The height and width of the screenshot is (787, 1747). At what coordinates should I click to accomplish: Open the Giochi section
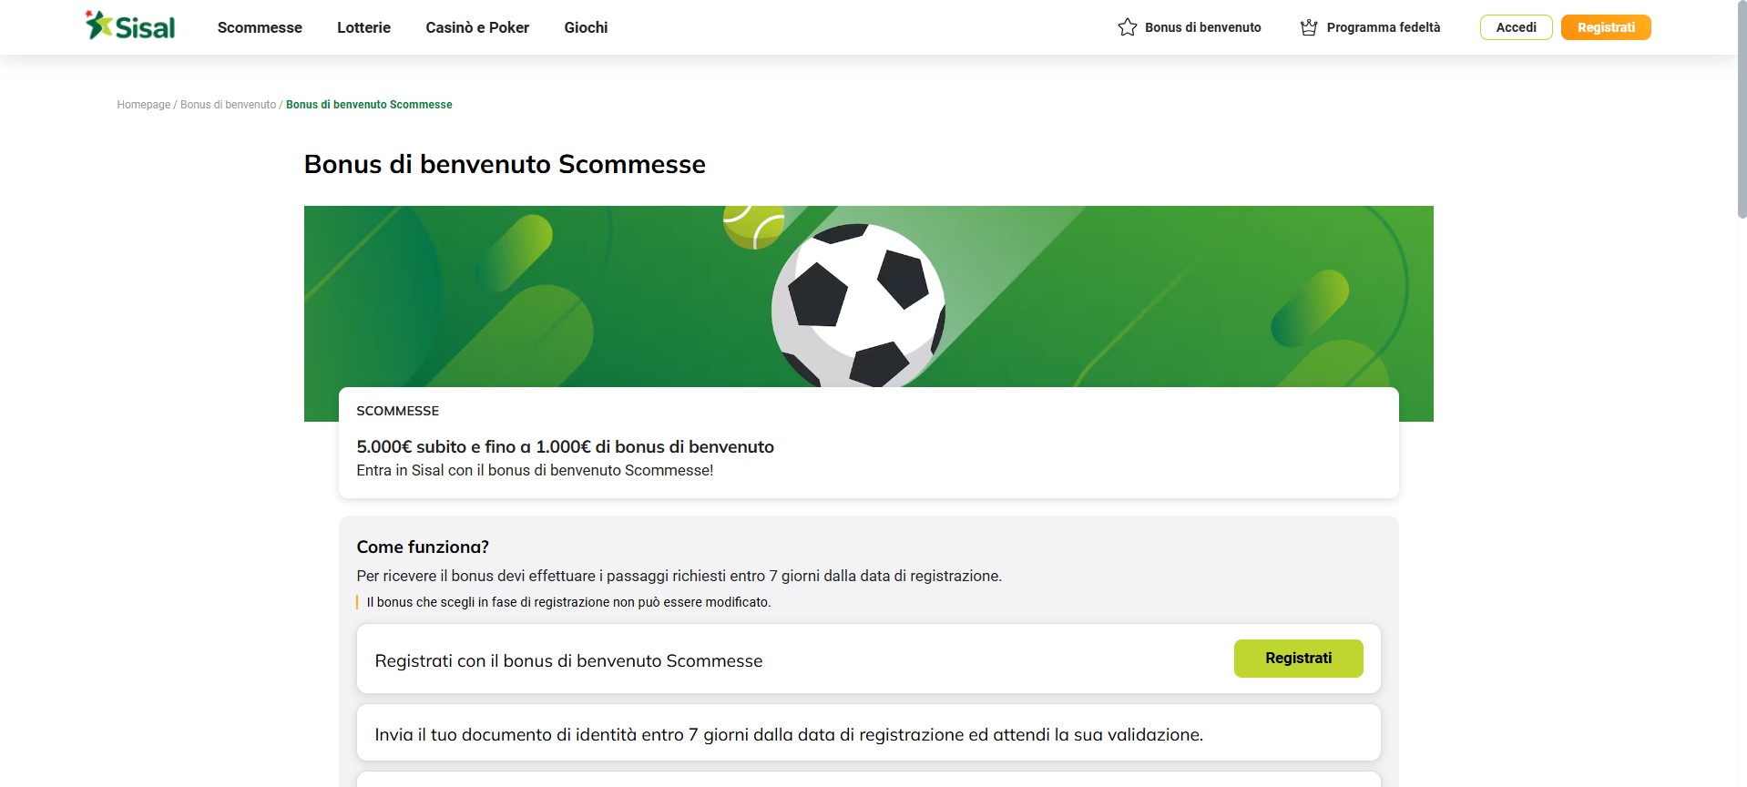tap(585, 27)
